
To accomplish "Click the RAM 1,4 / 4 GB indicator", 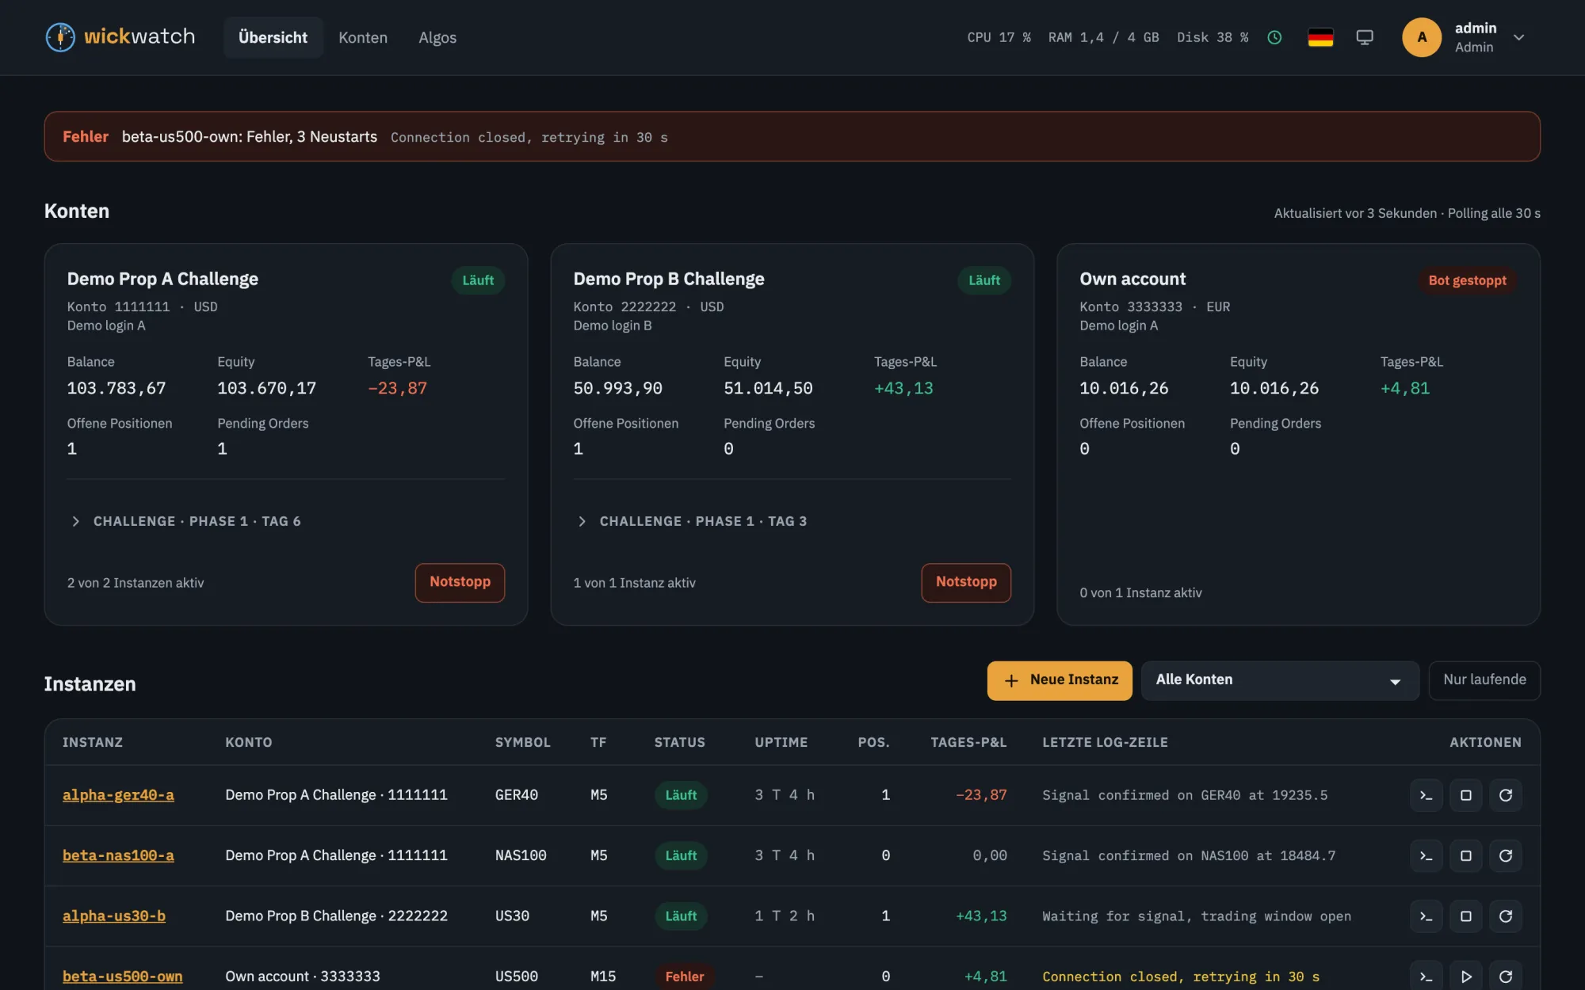I will 1103,37.
